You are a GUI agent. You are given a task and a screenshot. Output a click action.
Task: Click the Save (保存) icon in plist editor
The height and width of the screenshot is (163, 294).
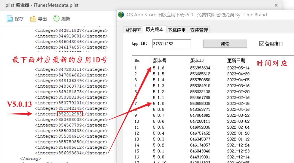pos(10,19)
